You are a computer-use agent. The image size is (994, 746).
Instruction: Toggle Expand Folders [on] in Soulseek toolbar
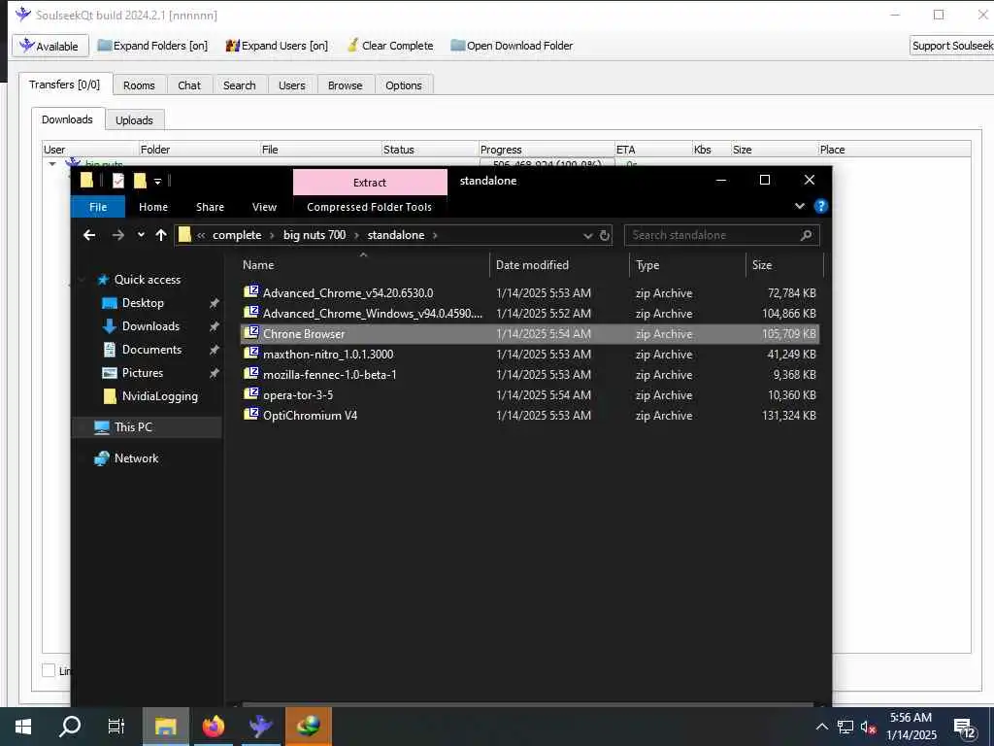click(152, 46)
